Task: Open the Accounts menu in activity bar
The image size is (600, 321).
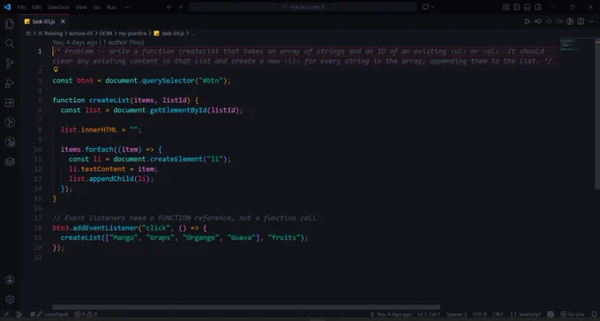Action: pos(10,280)
